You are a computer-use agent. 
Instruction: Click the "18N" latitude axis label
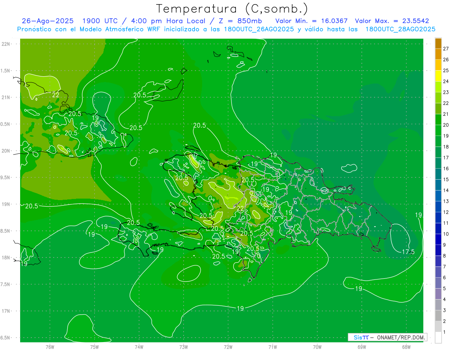(x=6, y=258)
